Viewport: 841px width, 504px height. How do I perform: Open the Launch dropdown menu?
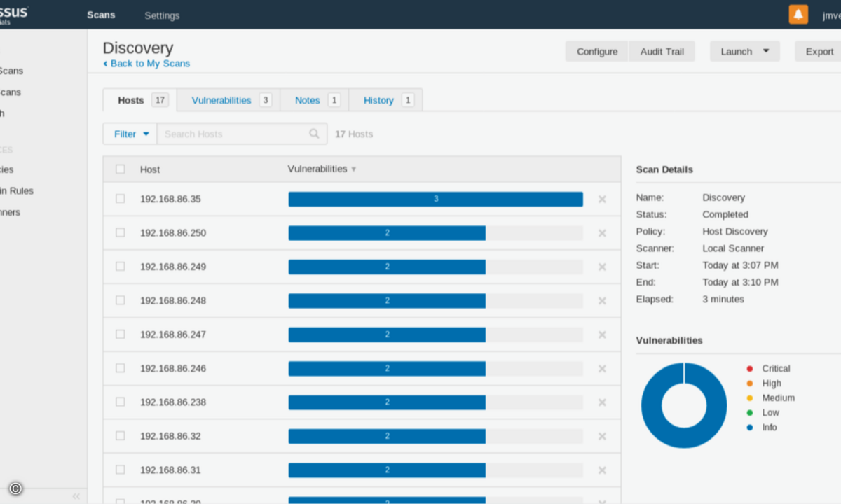pos(744,51)
